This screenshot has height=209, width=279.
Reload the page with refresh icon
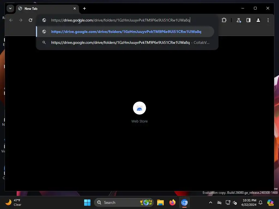coord(31,20)
